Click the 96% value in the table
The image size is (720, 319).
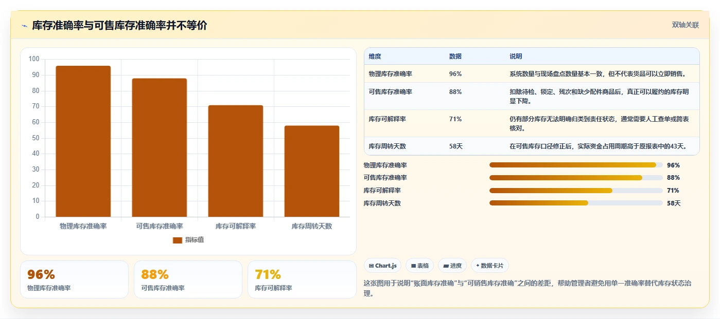[x=455, y=74]
